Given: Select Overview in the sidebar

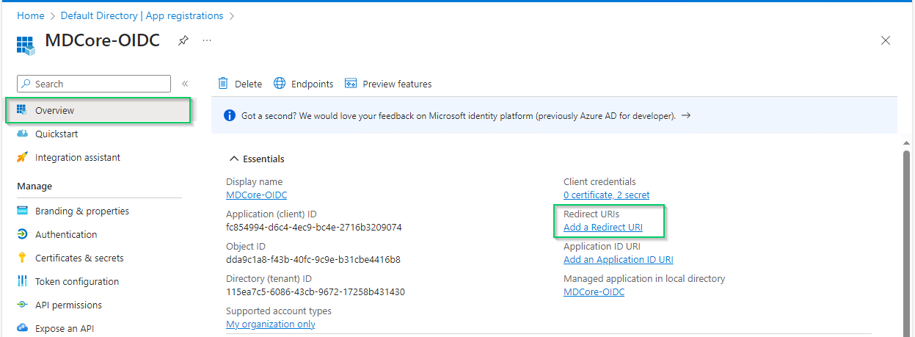Looking at the screenshot, I should [98, 111].
